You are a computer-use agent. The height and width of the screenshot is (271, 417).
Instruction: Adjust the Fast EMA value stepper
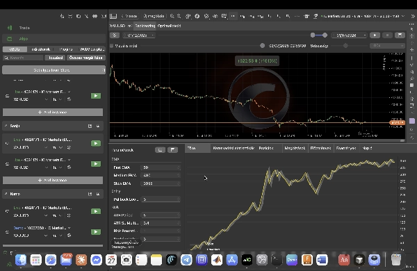[x=179, y=167]
